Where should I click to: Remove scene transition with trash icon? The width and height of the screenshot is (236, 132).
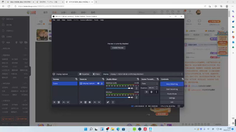point(151,92)
